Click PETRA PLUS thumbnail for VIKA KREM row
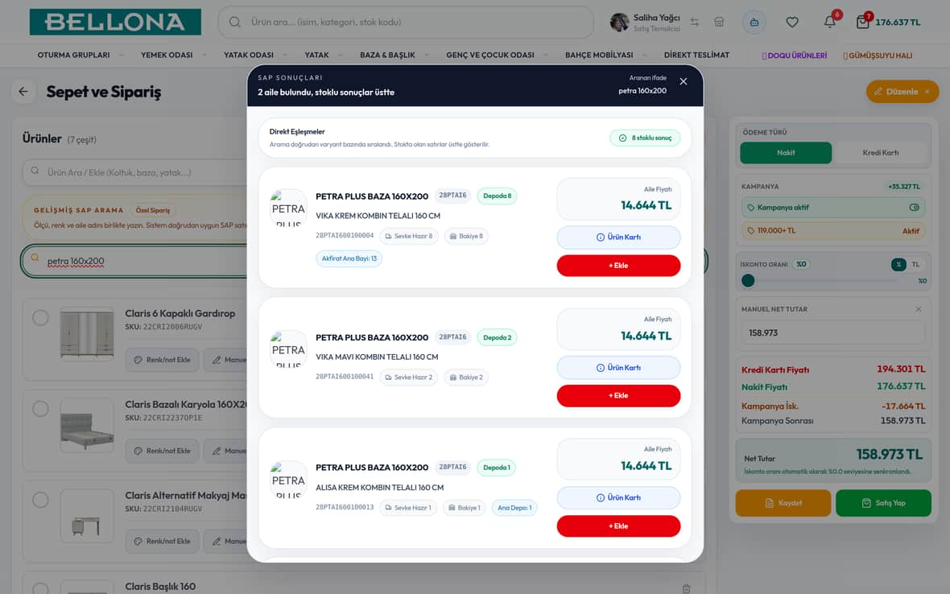The image size is (950, 594). coord(287,208)
